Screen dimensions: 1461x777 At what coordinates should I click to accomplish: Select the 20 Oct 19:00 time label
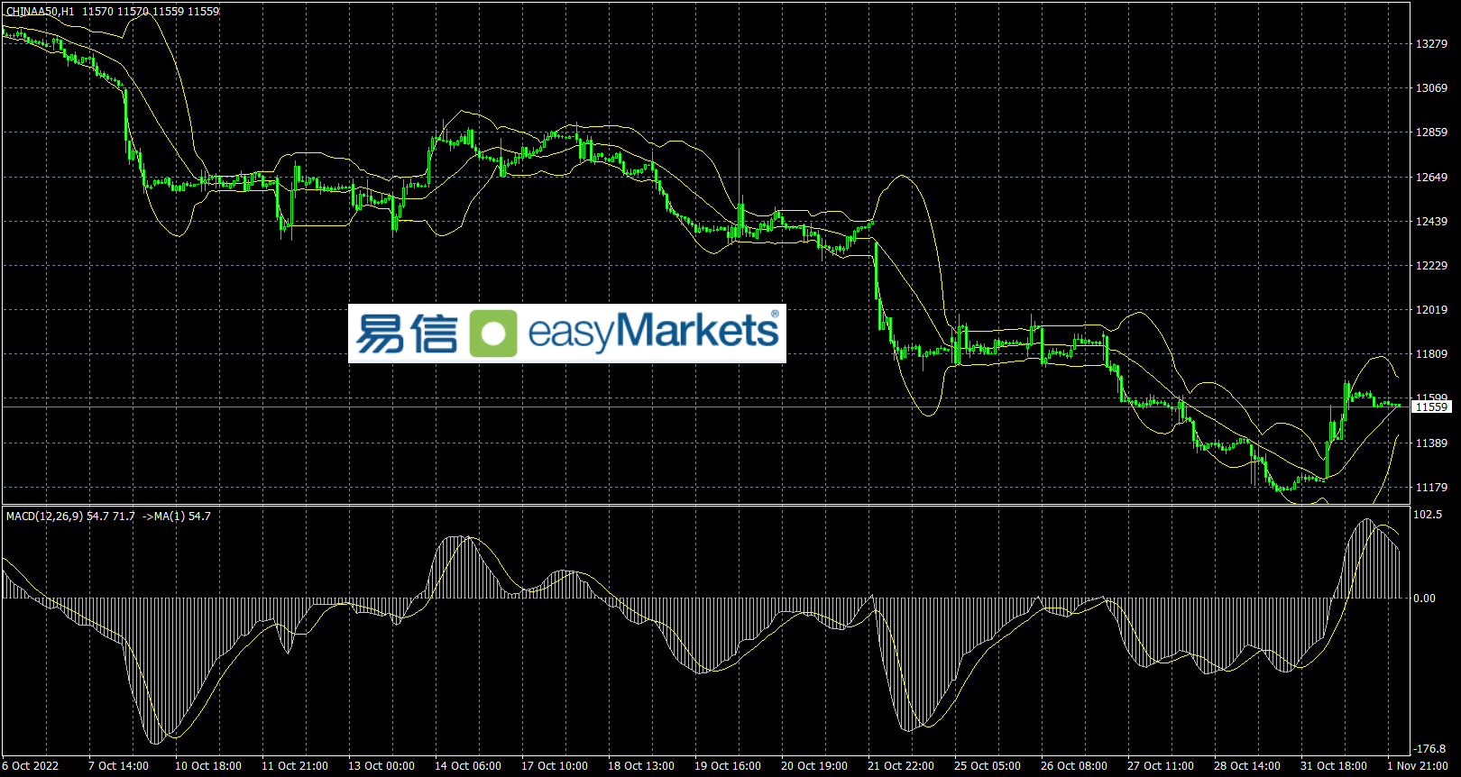814,766
